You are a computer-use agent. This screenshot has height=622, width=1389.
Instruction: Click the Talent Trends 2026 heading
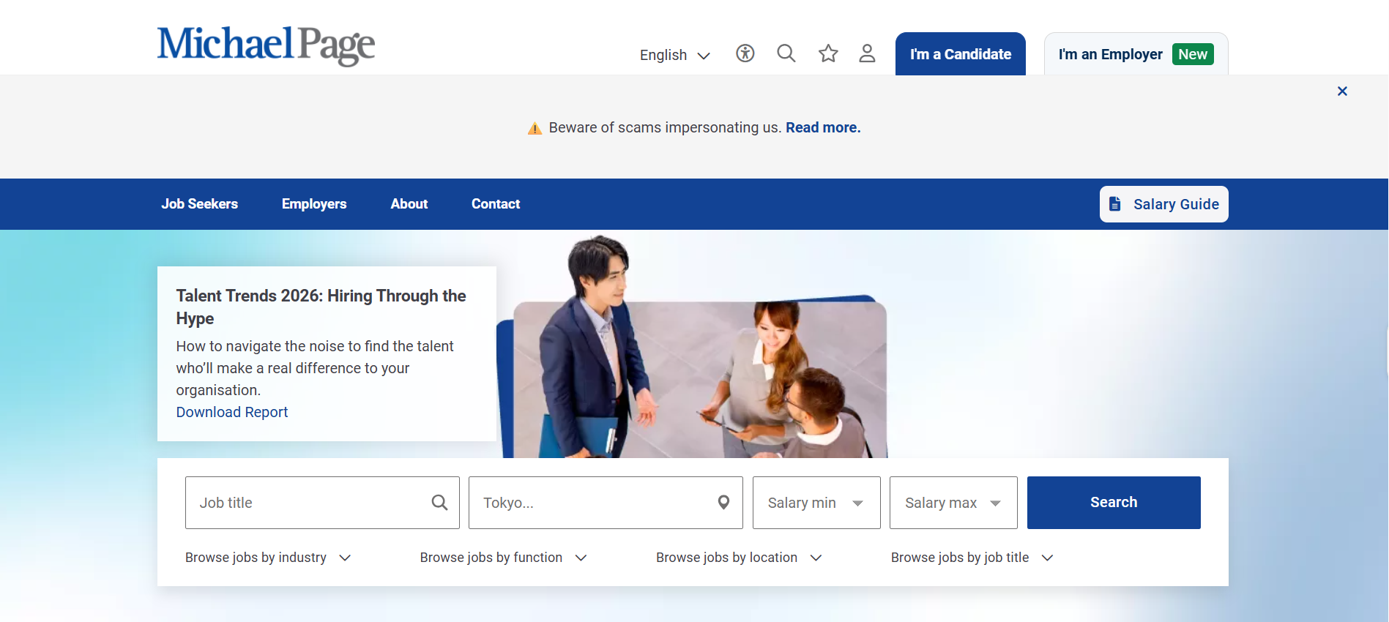(x=321, y=307)
